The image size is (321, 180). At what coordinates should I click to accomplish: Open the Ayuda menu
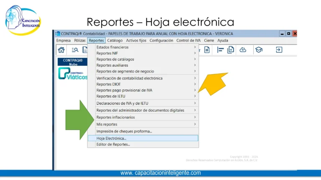point(223,40)
